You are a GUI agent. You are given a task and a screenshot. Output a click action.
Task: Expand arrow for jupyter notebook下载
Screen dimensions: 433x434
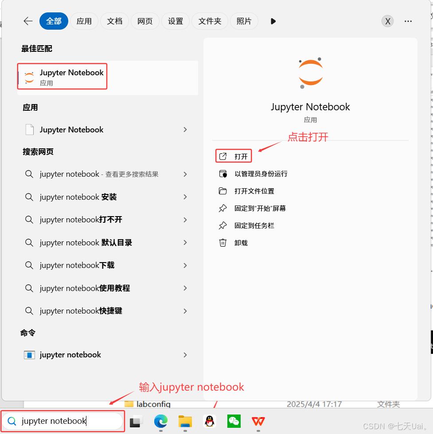185,265
